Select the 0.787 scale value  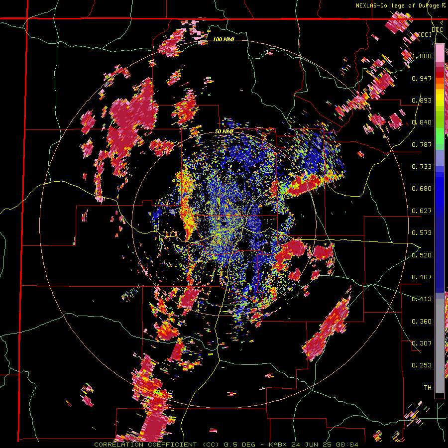[422, 144]
